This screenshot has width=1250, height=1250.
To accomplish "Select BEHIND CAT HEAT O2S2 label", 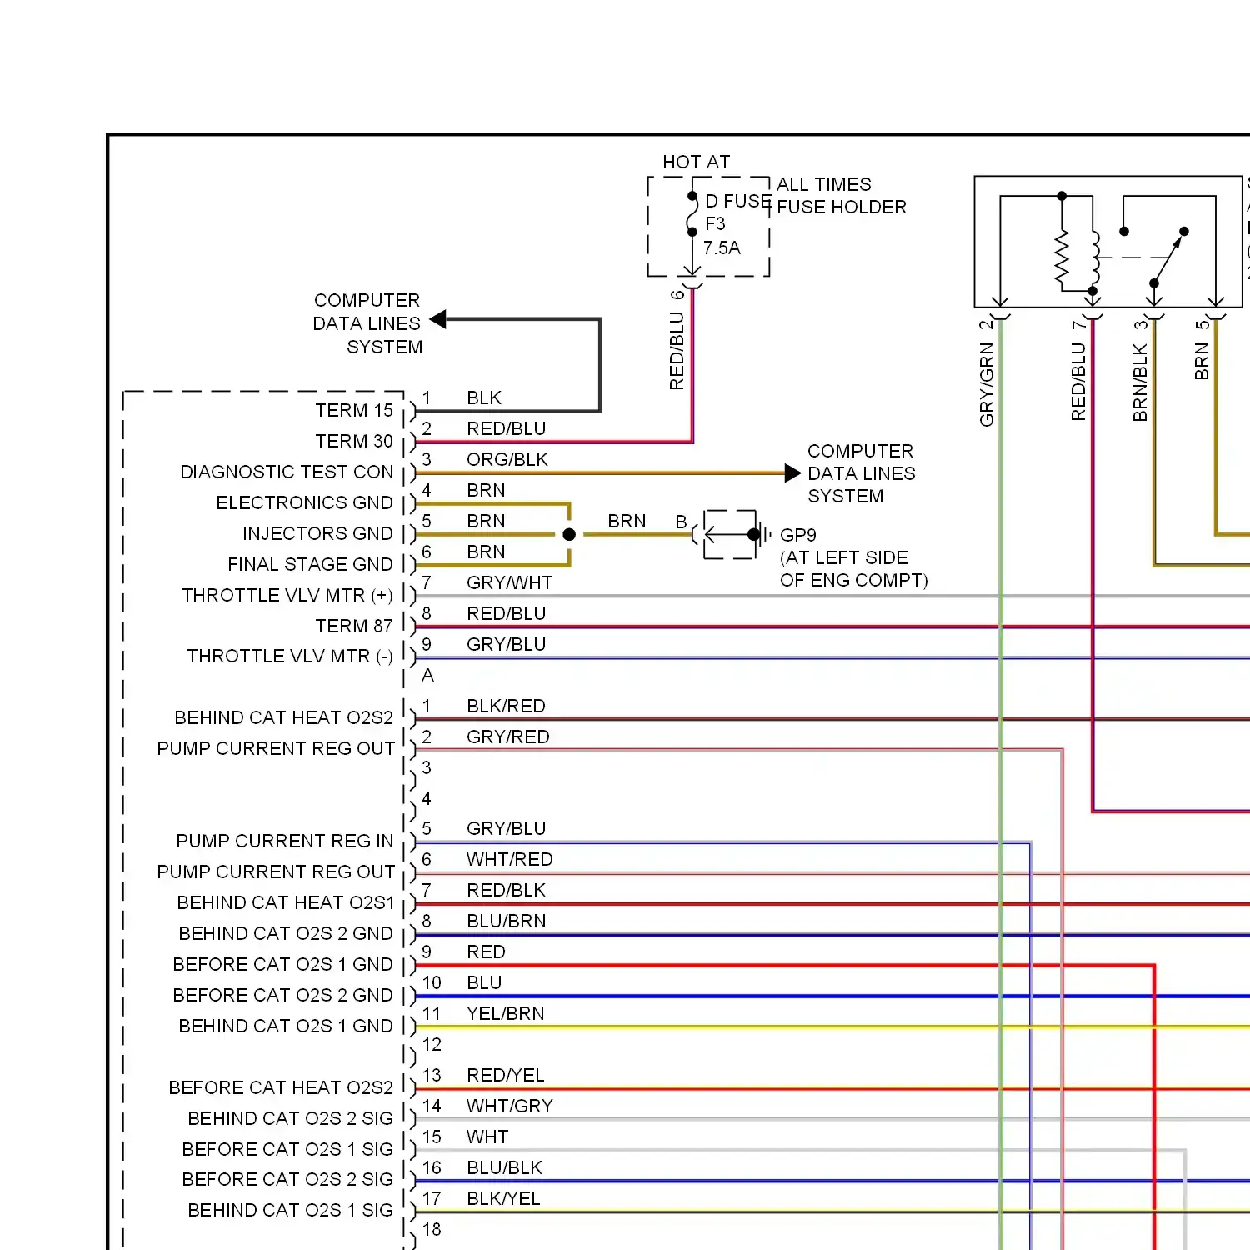I will point(283,718).
